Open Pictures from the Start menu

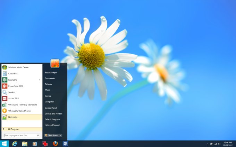tap(48, 84)
